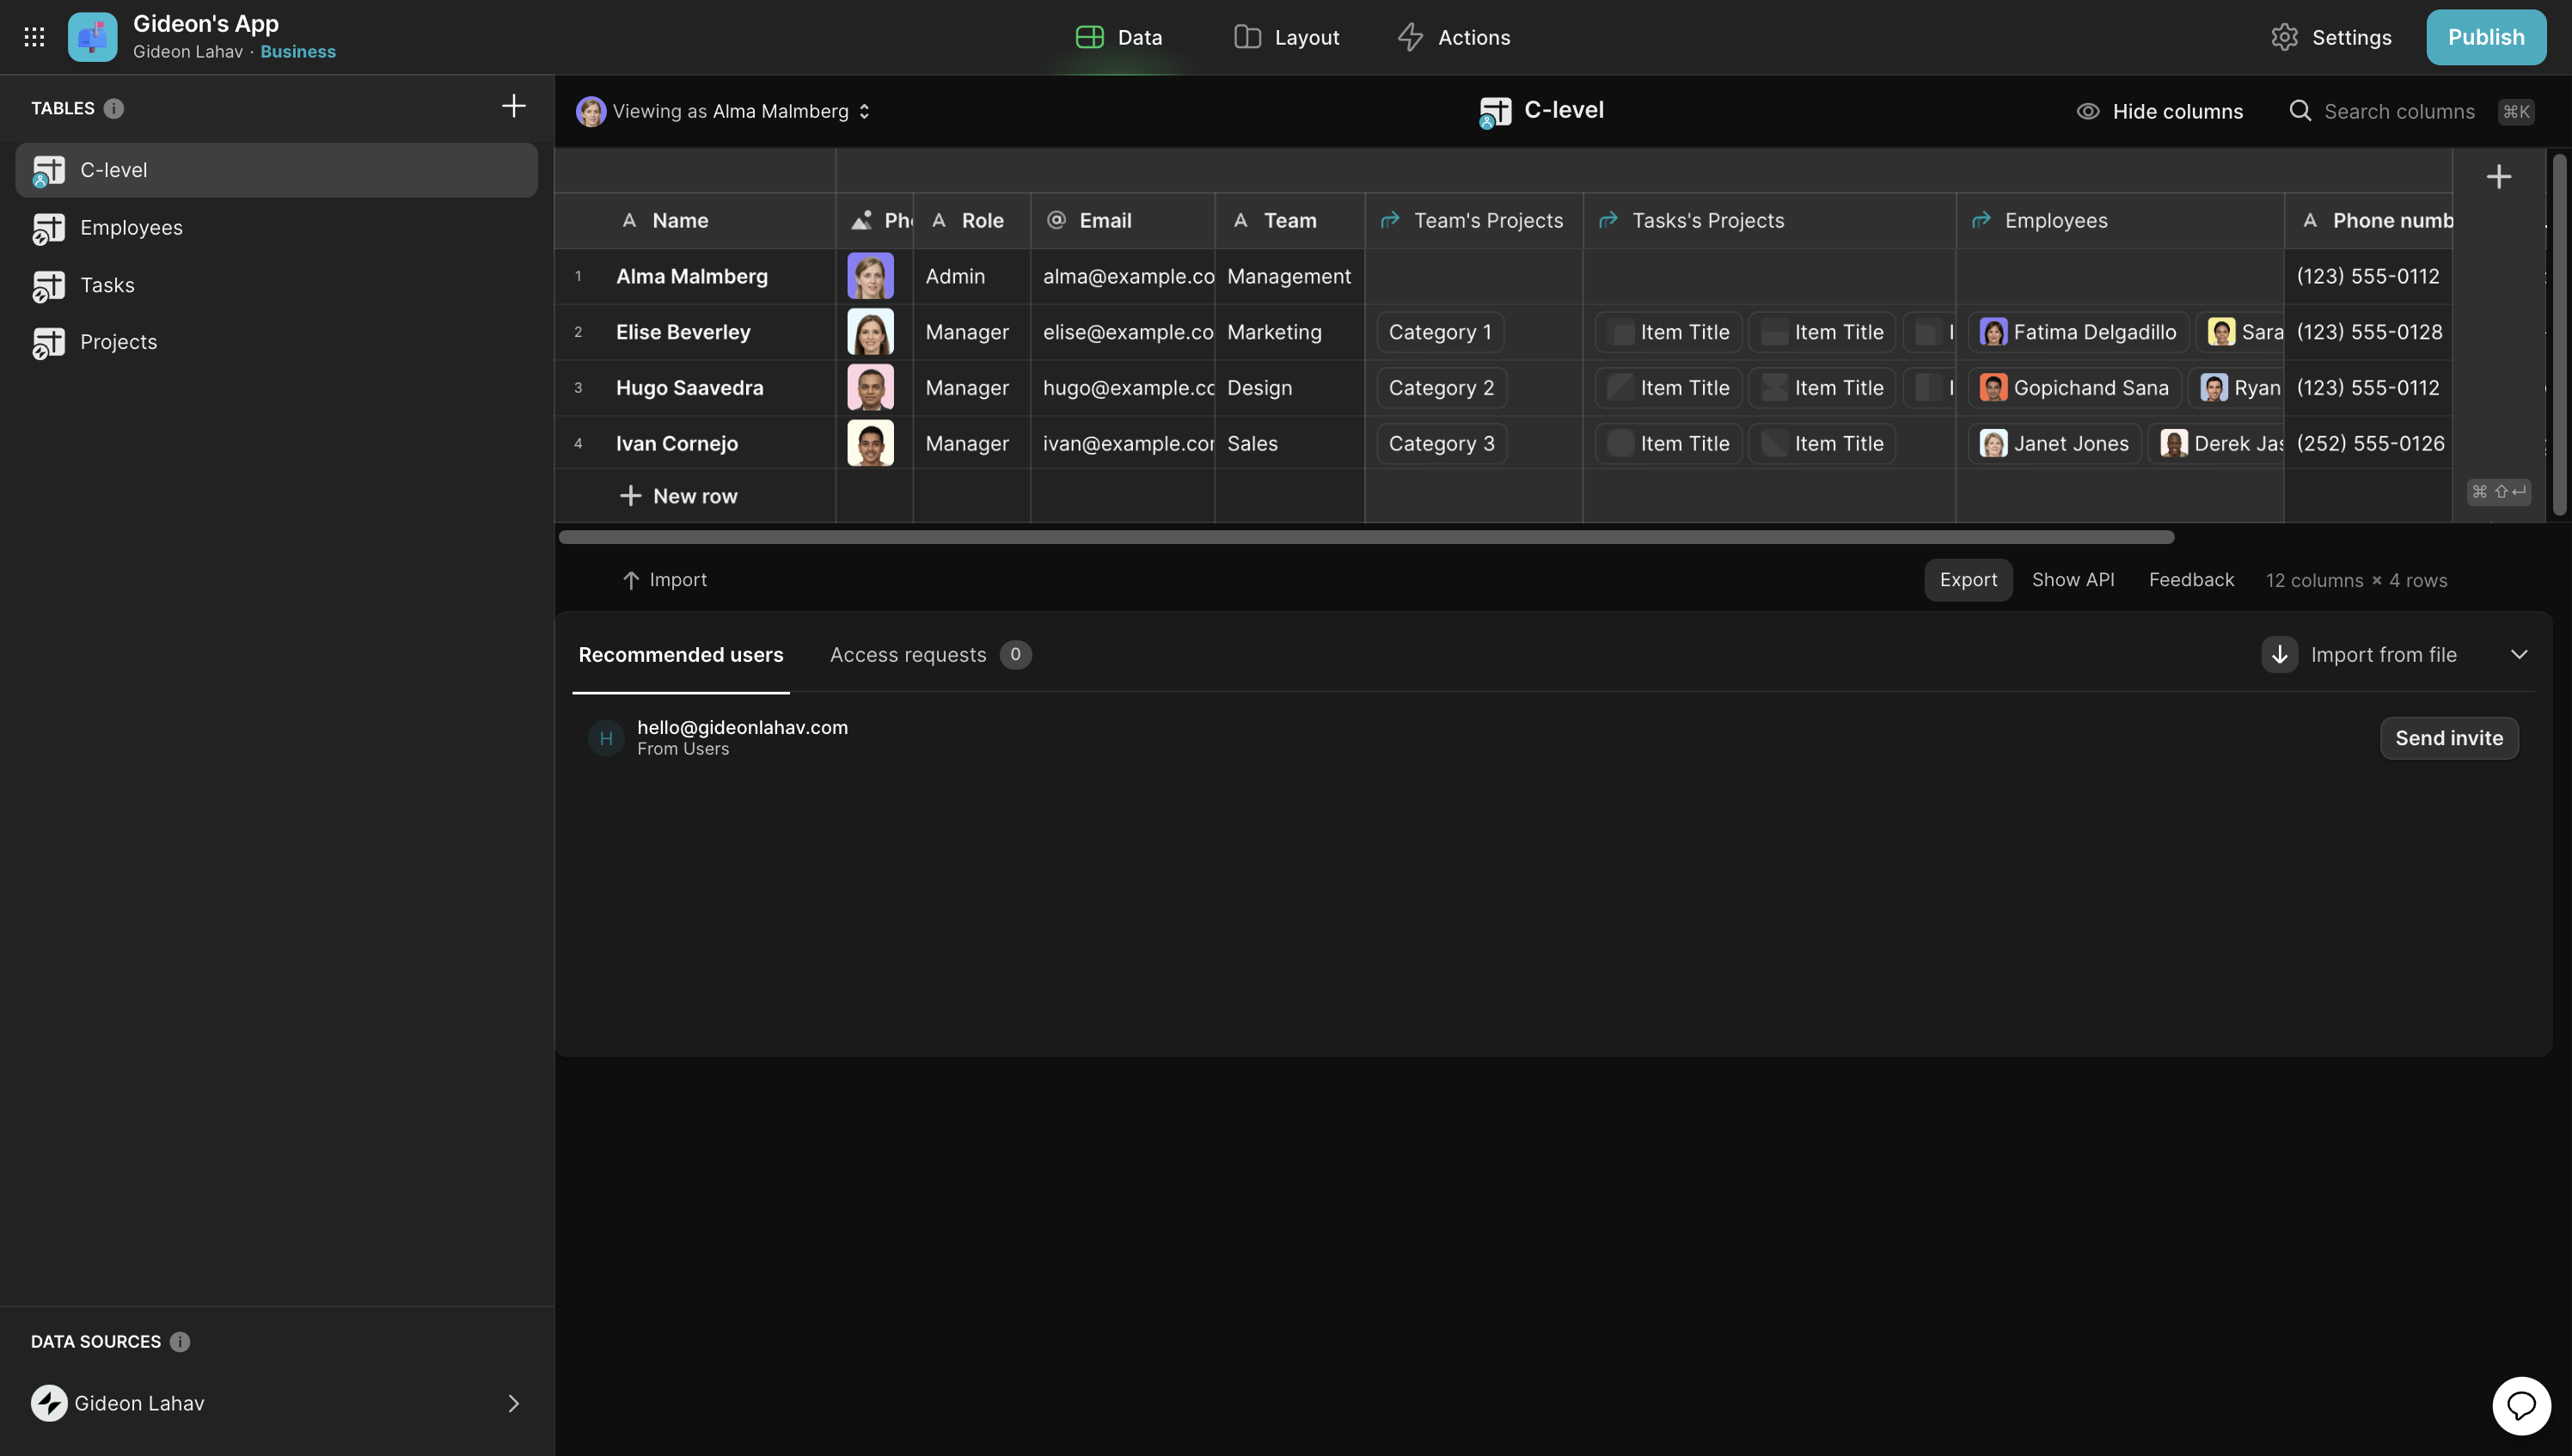Viewport: 2572px width, 1456px height.
Task: Click the Gideon's App logo icon
Action: click(92, 37)
